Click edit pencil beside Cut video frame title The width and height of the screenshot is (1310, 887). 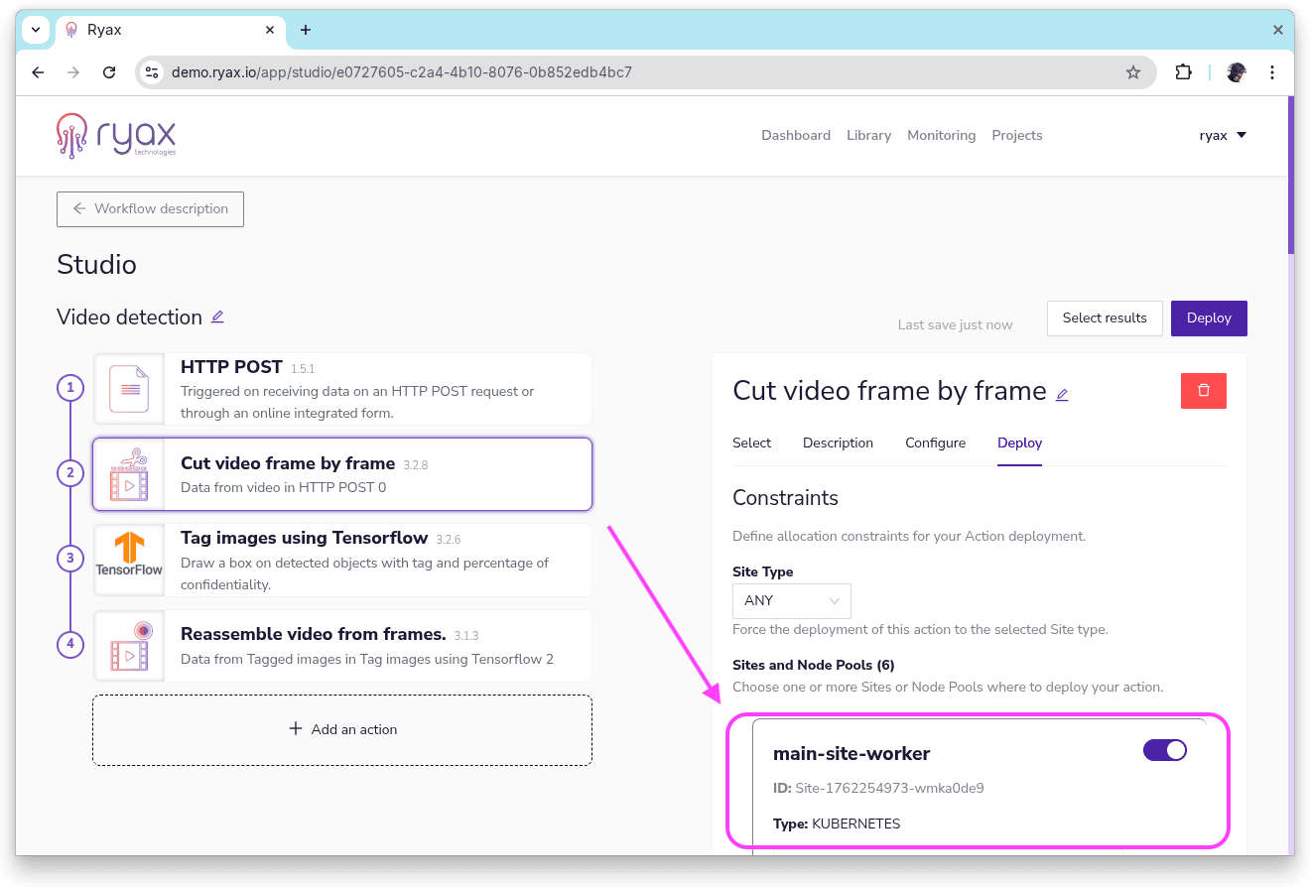[1062, 394]
